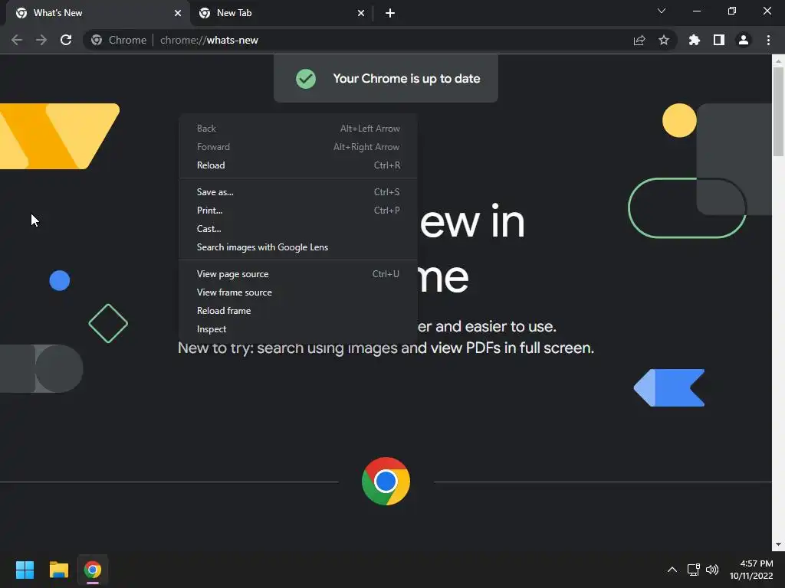
Task: Restore down the Chrome window
Action: coord(731,11)
